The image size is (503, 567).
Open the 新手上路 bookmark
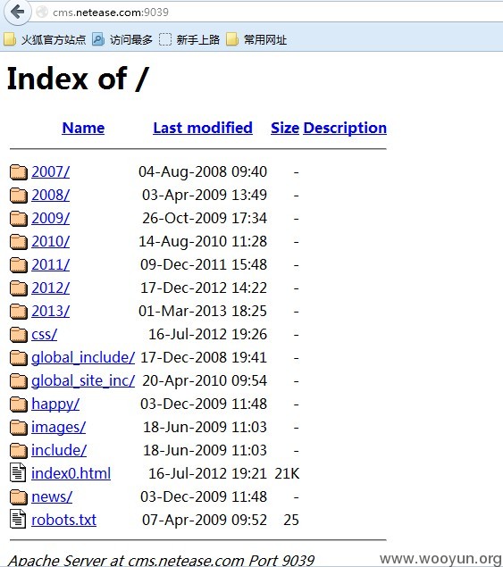(x=189, y=39)
